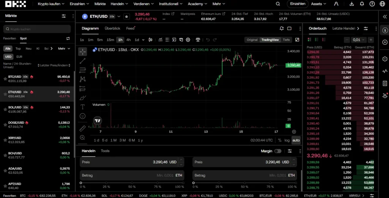The image size is (389, 198).
Task: Click the Krypto suchen search field
Action: click(x=37, y=29)
